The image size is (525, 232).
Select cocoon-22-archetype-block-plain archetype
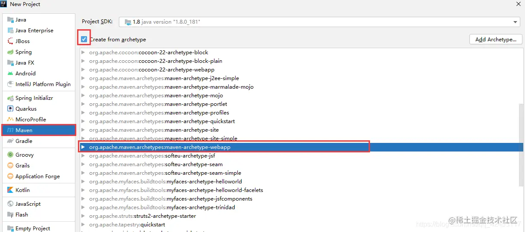[x=299, y=61]
